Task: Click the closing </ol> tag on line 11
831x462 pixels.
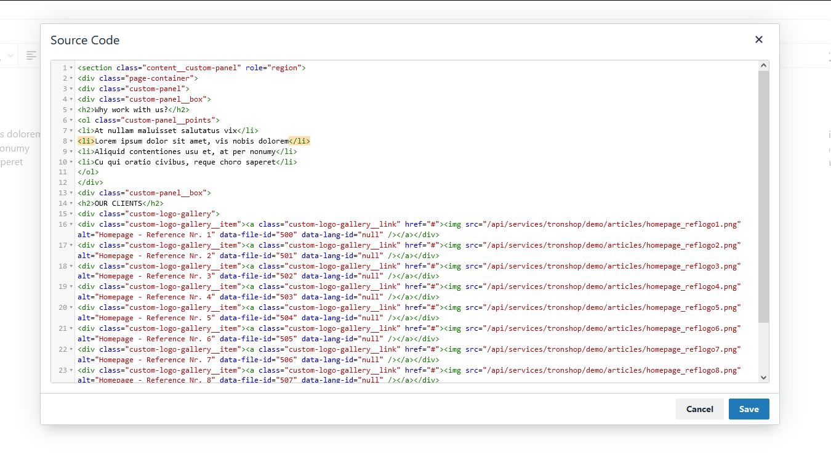Action: 88,172
